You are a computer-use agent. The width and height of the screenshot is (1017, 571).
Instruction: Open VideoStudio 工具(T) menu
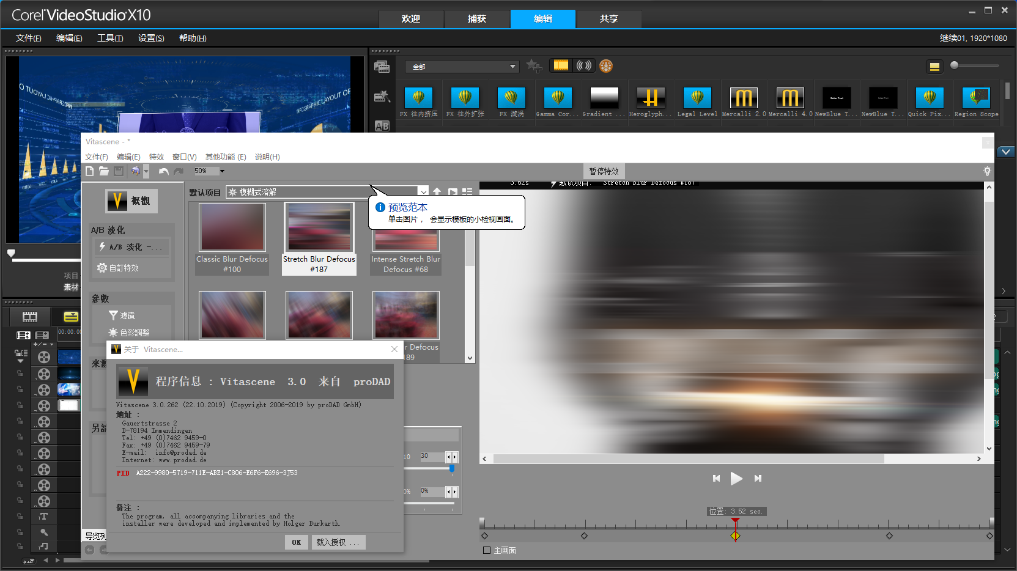point(110,38)
